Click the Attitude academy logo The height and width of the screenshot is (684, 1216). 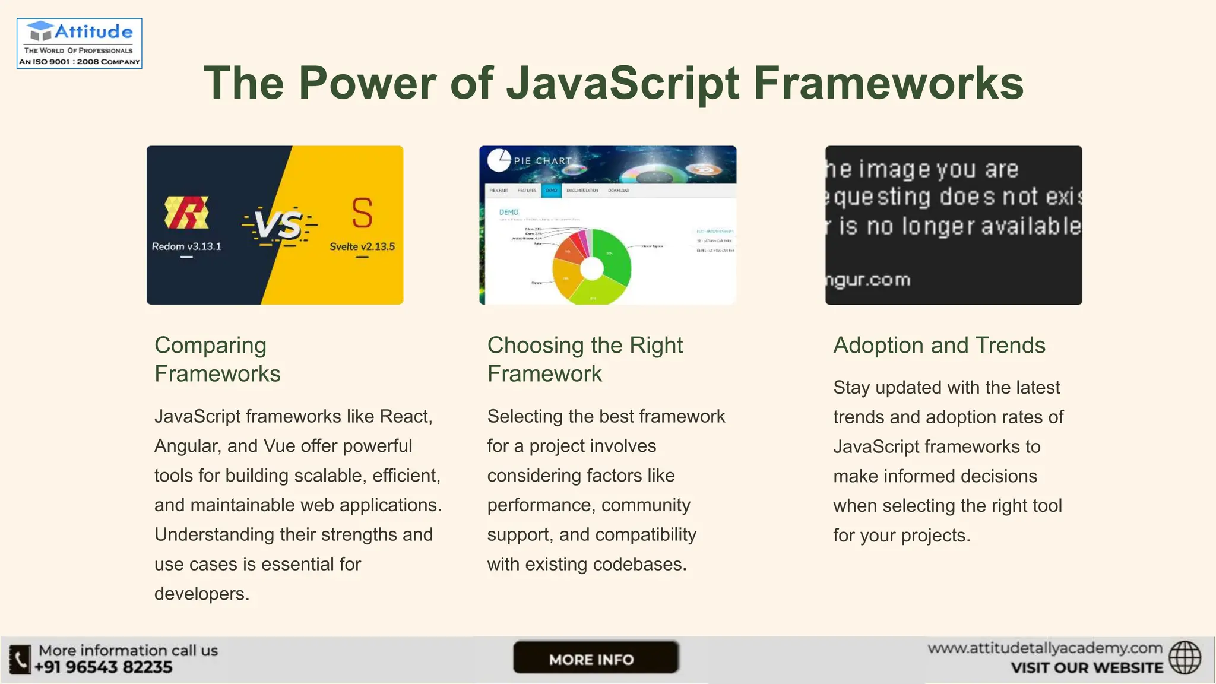coord(79,43)
